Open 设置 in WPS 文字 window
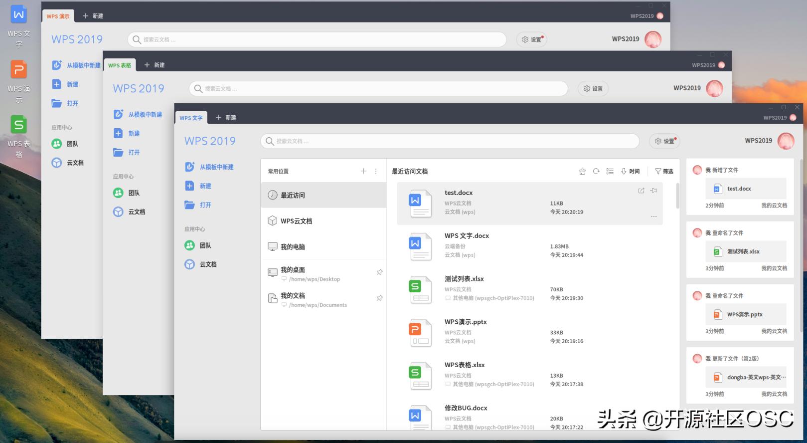Image resolution: width=807 pixels, height=443 pixels. [664, 141]
